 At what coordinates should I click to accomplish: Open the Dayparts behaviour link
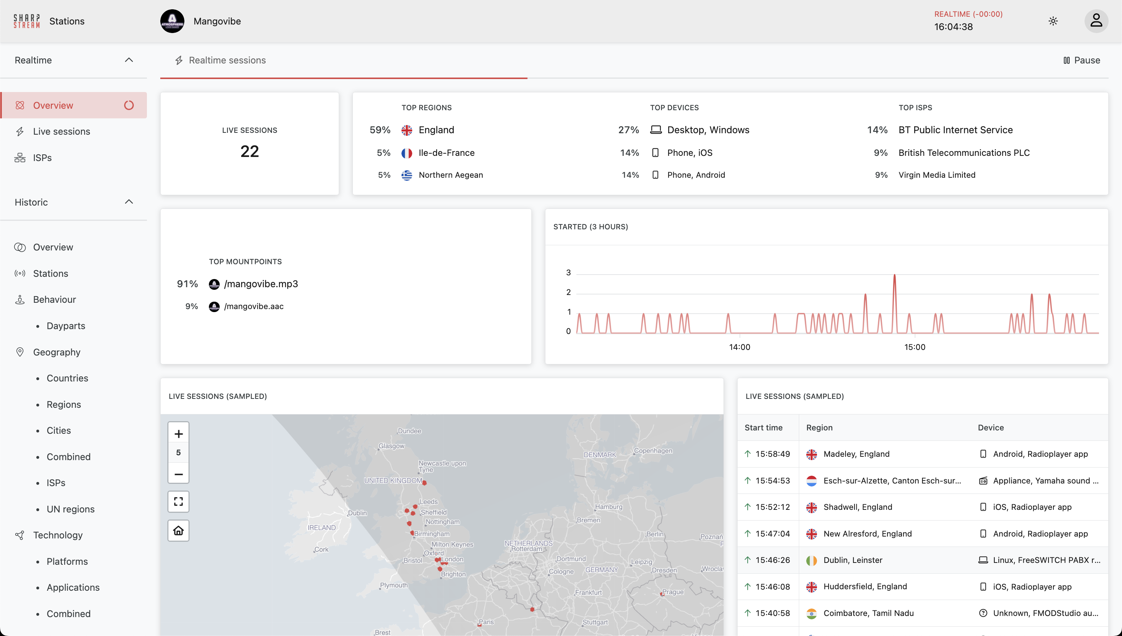click(66, 326)
